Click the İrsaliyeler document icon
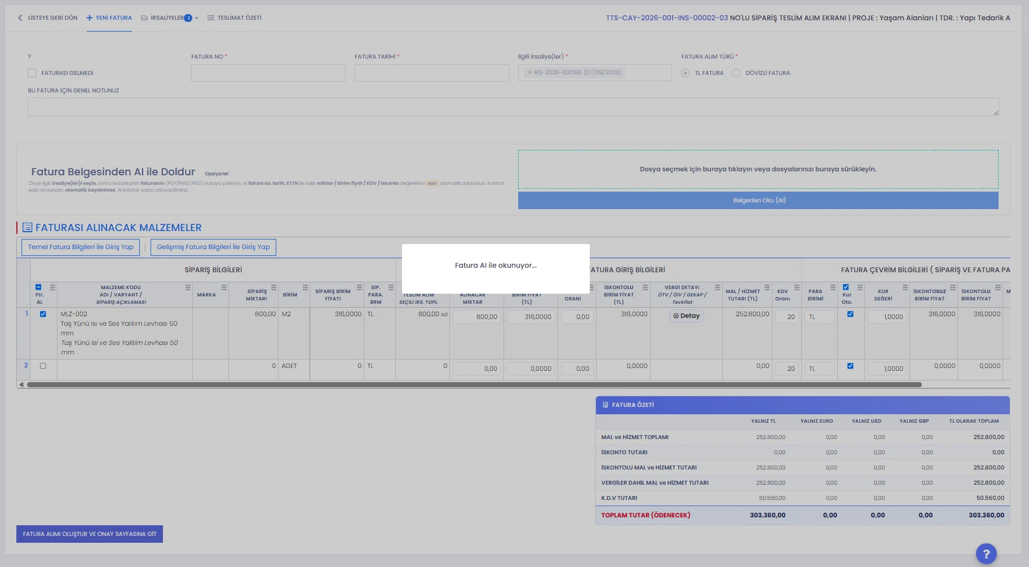This screenshot has width=1029, height=567. click(144, 18)
